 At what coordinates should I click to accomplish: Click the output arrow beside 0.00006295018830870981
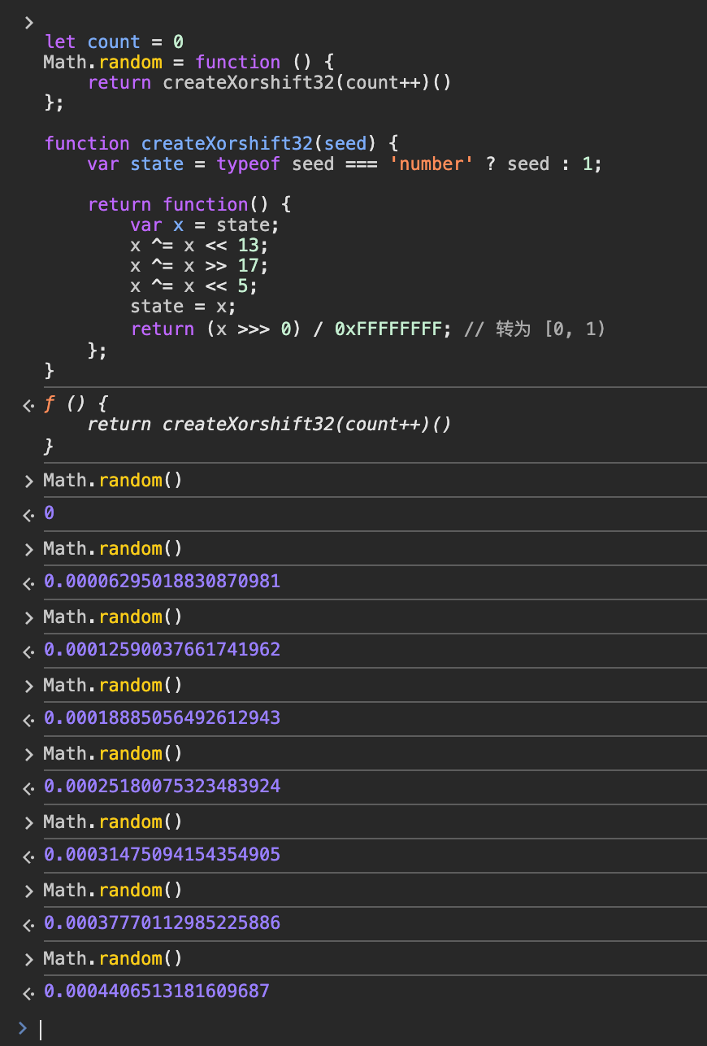[x=28, y=582]
